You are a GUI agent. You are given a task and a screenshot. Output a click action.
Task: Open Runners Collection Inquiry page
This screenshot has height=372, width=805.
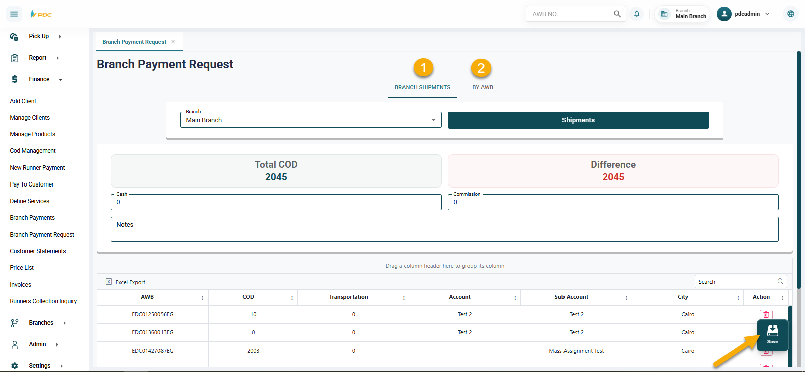pyautogui.click(x=43, y=301)
